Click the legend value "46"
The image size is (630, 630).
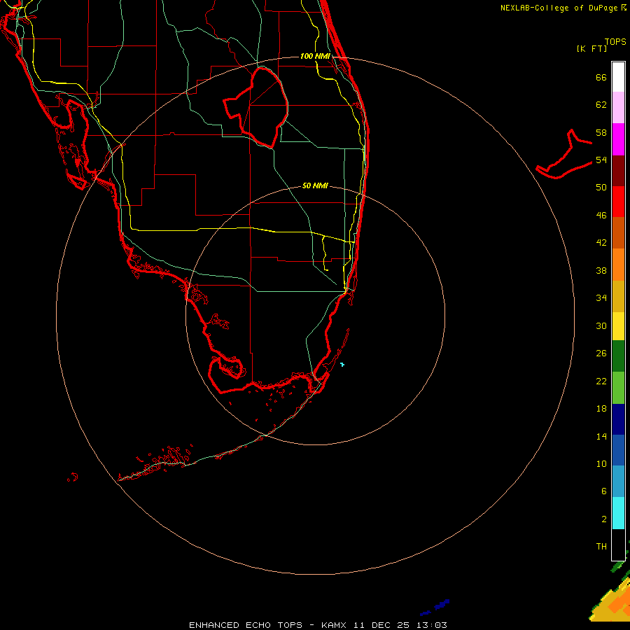[x=601, y=215]
